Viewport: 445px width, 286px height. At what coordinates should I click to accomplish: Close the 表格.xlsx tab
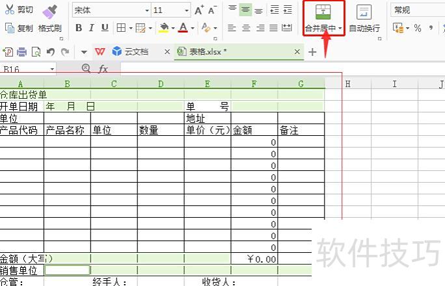click(297, 52)
